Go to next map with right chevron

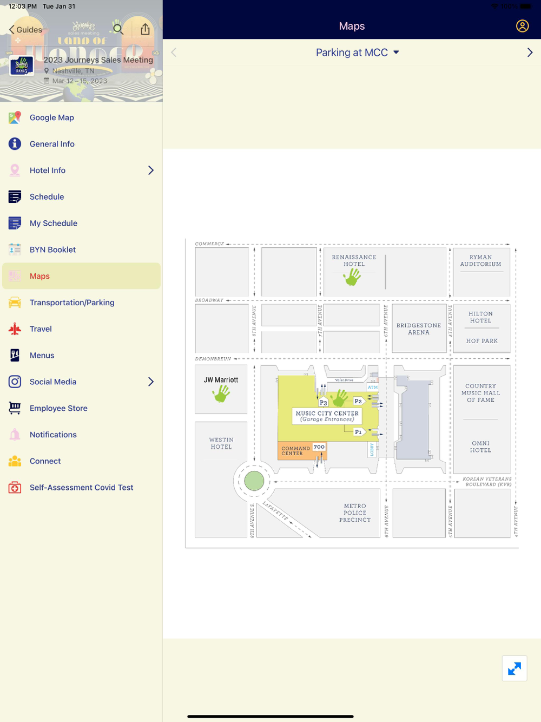[x=530, y=52]
